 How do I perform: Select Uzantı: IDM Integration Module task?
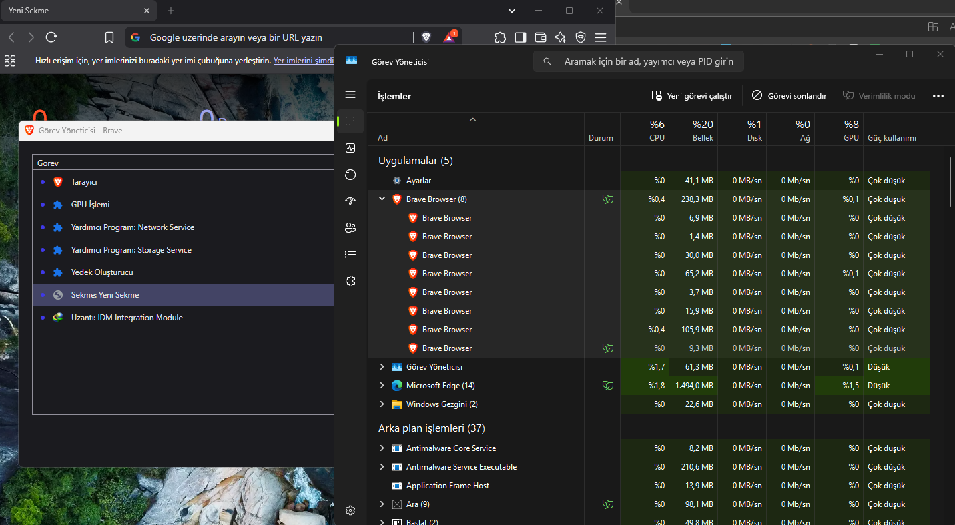click(x=183, y=318)
